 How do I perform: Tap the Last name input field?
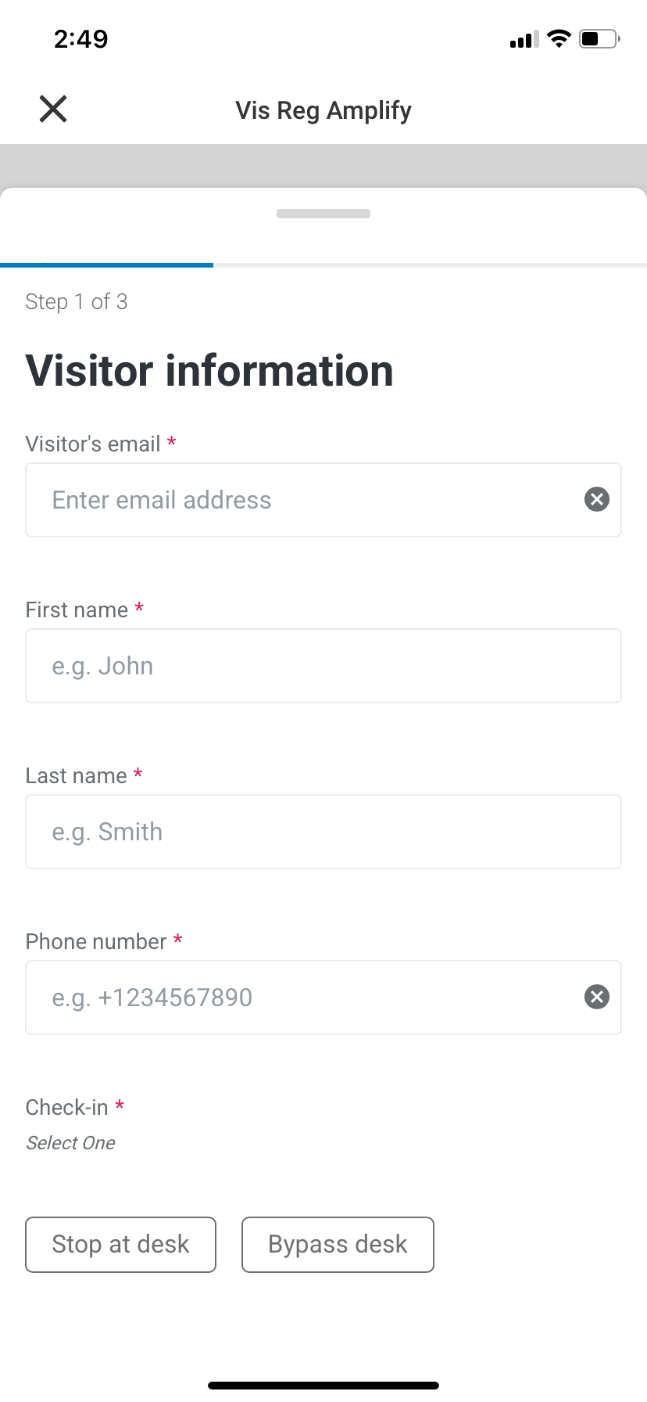coord(323,832)
